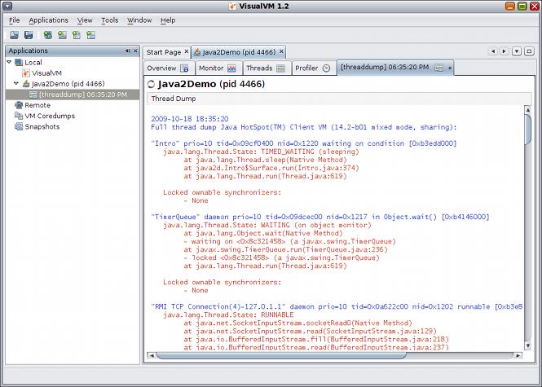This screenshot has height=387, width=542.
Task: Click the loading spinner icon beside Java2Demo heading
Action: (151, 84)
